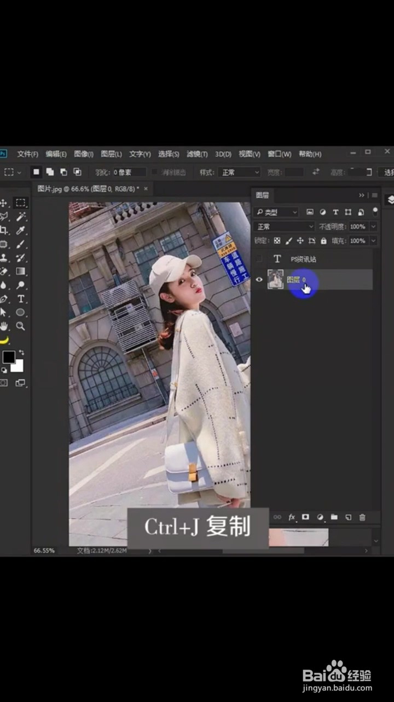Screen dimensions: 394x702
Task: Select the Eraser tool
Action: (x=4, y=271)
